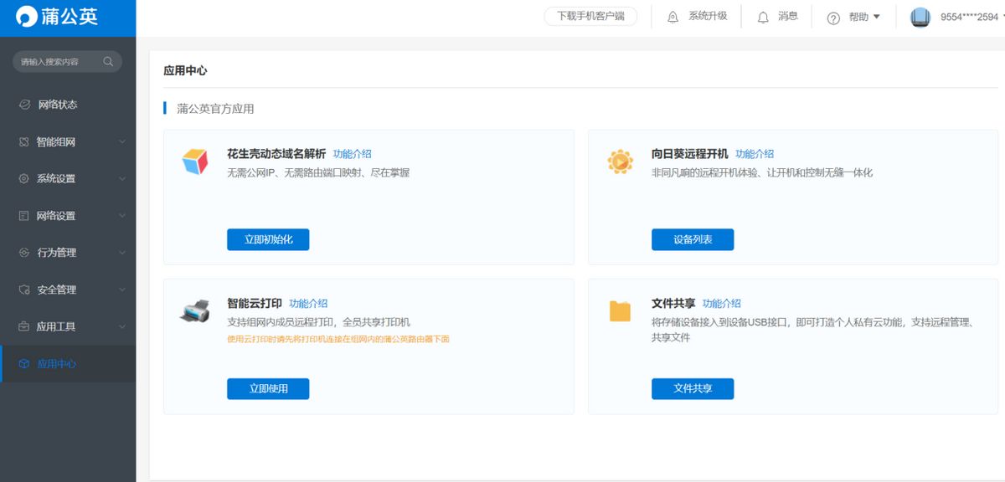Screen dimensions: 1005x482
Task: Click the 消息 text link
Action: 788,16
